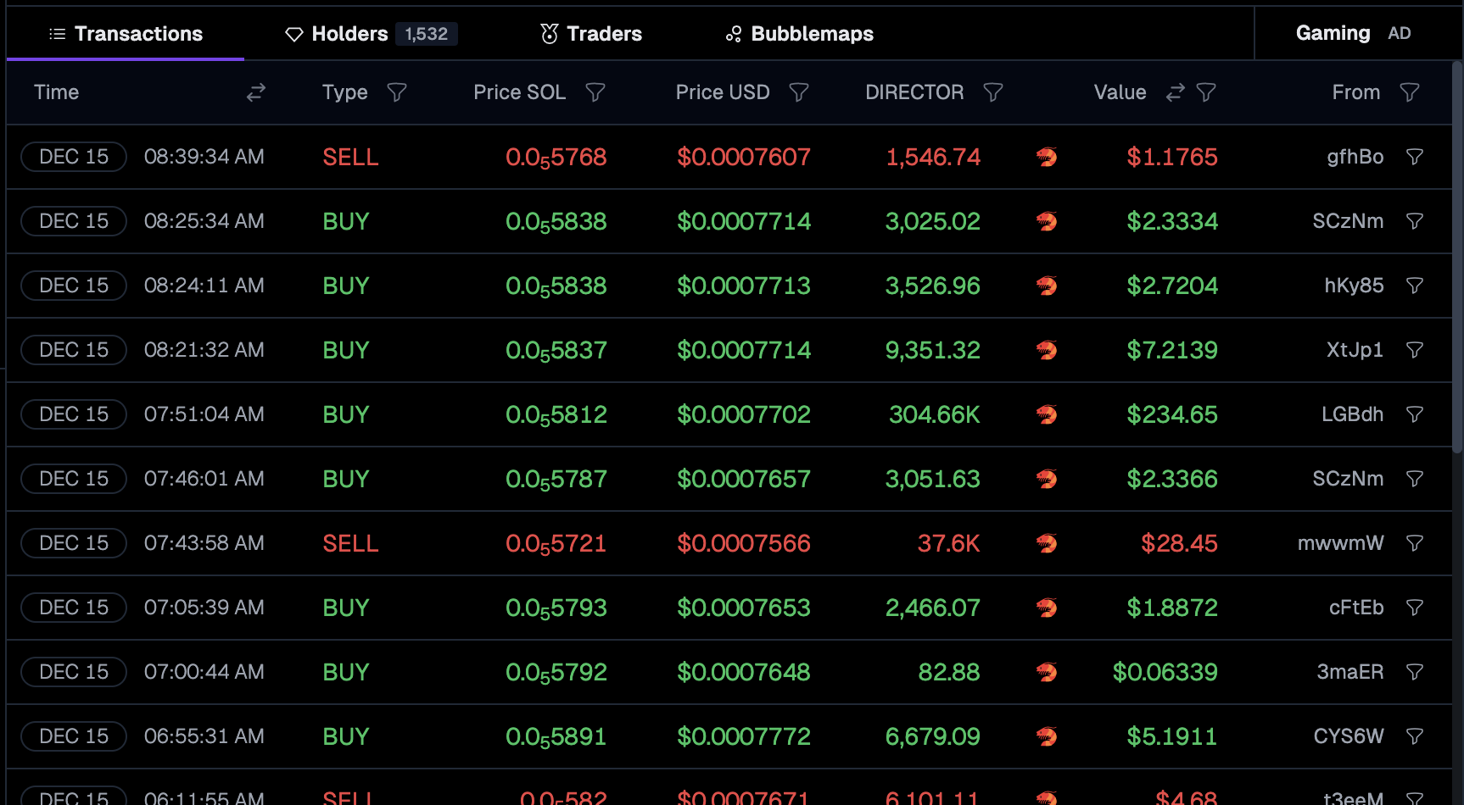Screen dimensions: 1464x805
Task: Open the hKy85 wallet address
Action: (x=1353, y=286)
